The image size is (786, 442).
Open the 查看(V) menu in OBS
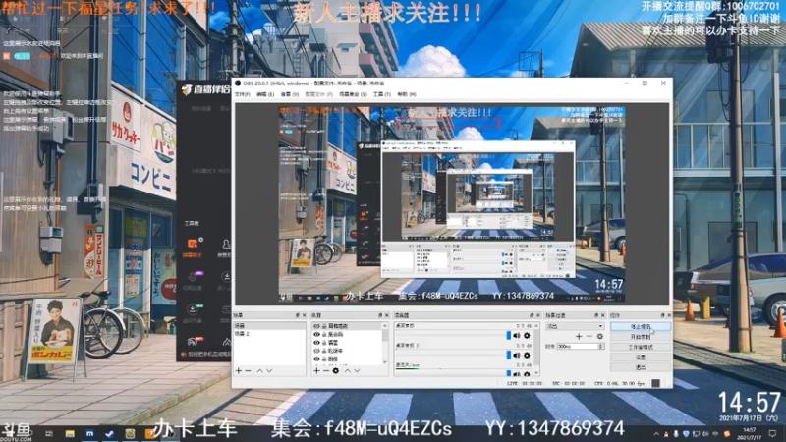[289, 94]
